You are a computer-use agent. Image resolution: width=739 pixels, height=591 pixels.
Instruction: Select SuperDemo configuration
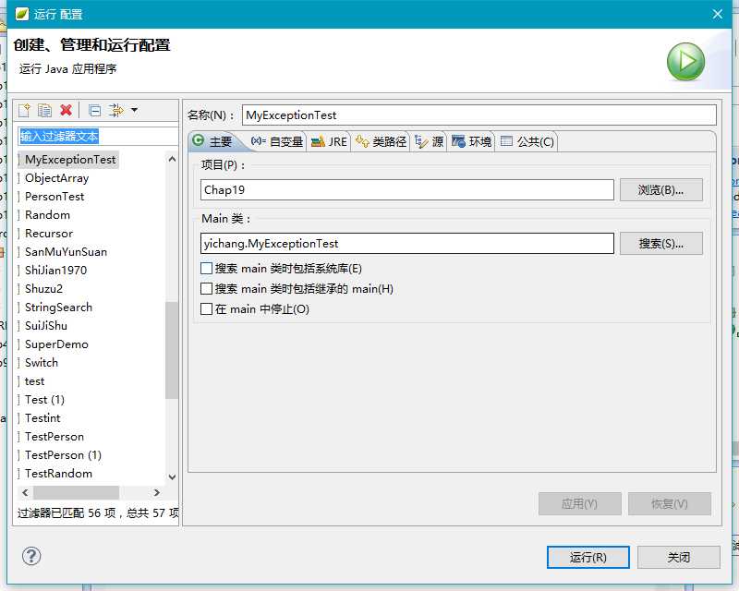[x=56, y=344]
